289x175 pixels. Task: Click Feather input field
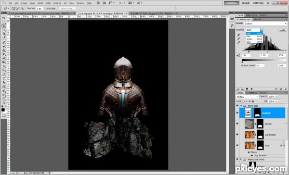pyautogui.click(x=39, y=9)
